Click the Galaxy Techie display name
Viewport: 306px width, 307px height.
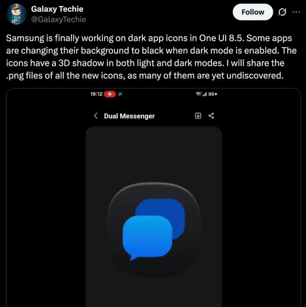[x=57, y=9]
